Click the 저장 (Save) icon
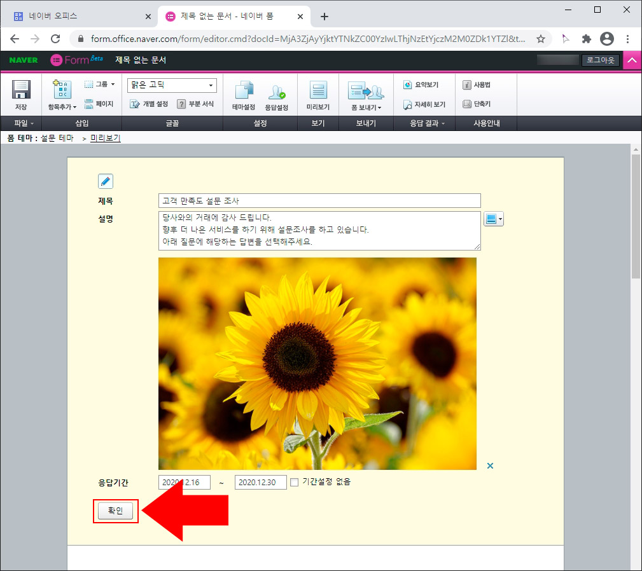The image size is (642, 571). point(22,92)
